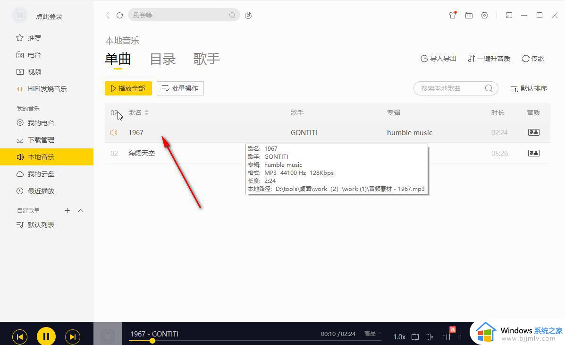
Task: Open the 默认排序 sort dropdown
Action: pyautogui.click(x=529, y=88)
